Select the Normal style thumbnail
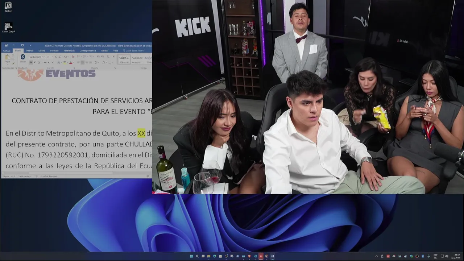The image size is (464, 261). pyautogui.click(x=124, y=59)
